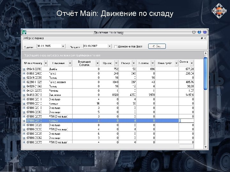This screenshot has width=230, height=172.
Task: Expand the row 01643-32780 Шайба
Action: click(24, 69)
